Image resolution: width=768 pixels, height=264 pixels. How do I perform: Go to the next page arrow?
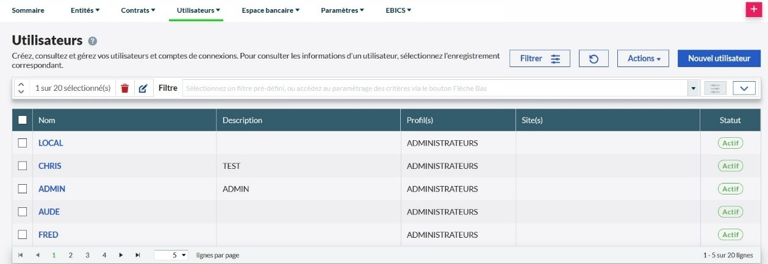click(121, 255)
